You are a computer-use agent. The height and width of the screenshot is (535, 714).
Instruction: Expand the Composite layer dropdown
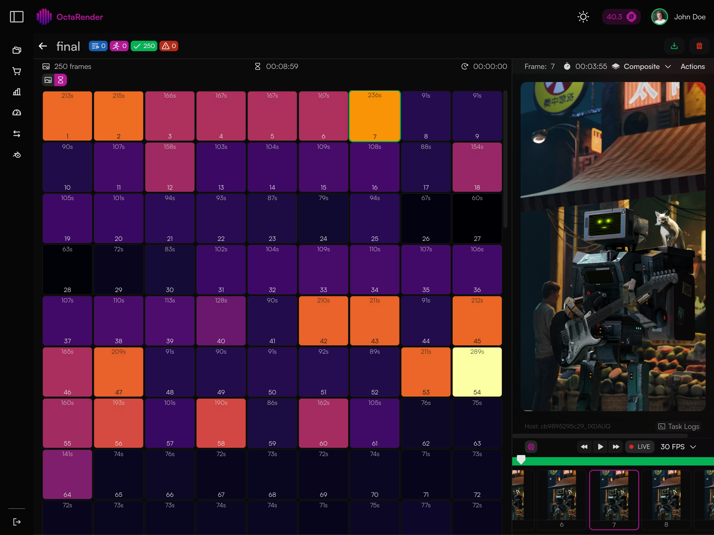click(643, 66)
